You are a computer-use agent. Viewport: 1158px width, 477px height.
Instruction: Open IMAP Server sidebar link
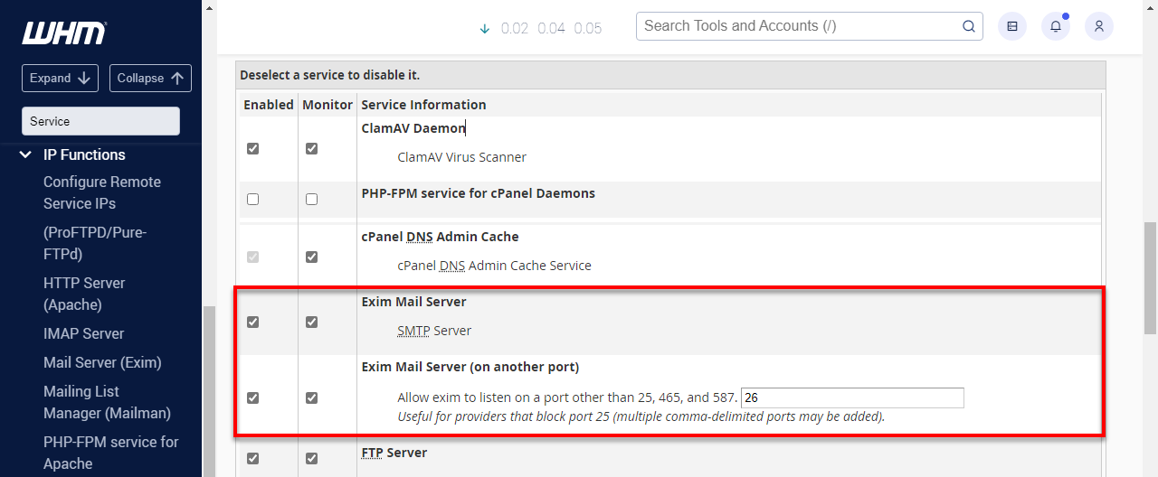pos(83,333)
